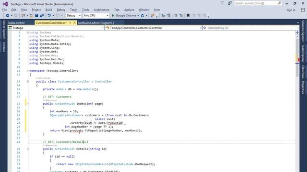Click the New Project toolbar icon

pyautogui.click(x=24, y=16)
